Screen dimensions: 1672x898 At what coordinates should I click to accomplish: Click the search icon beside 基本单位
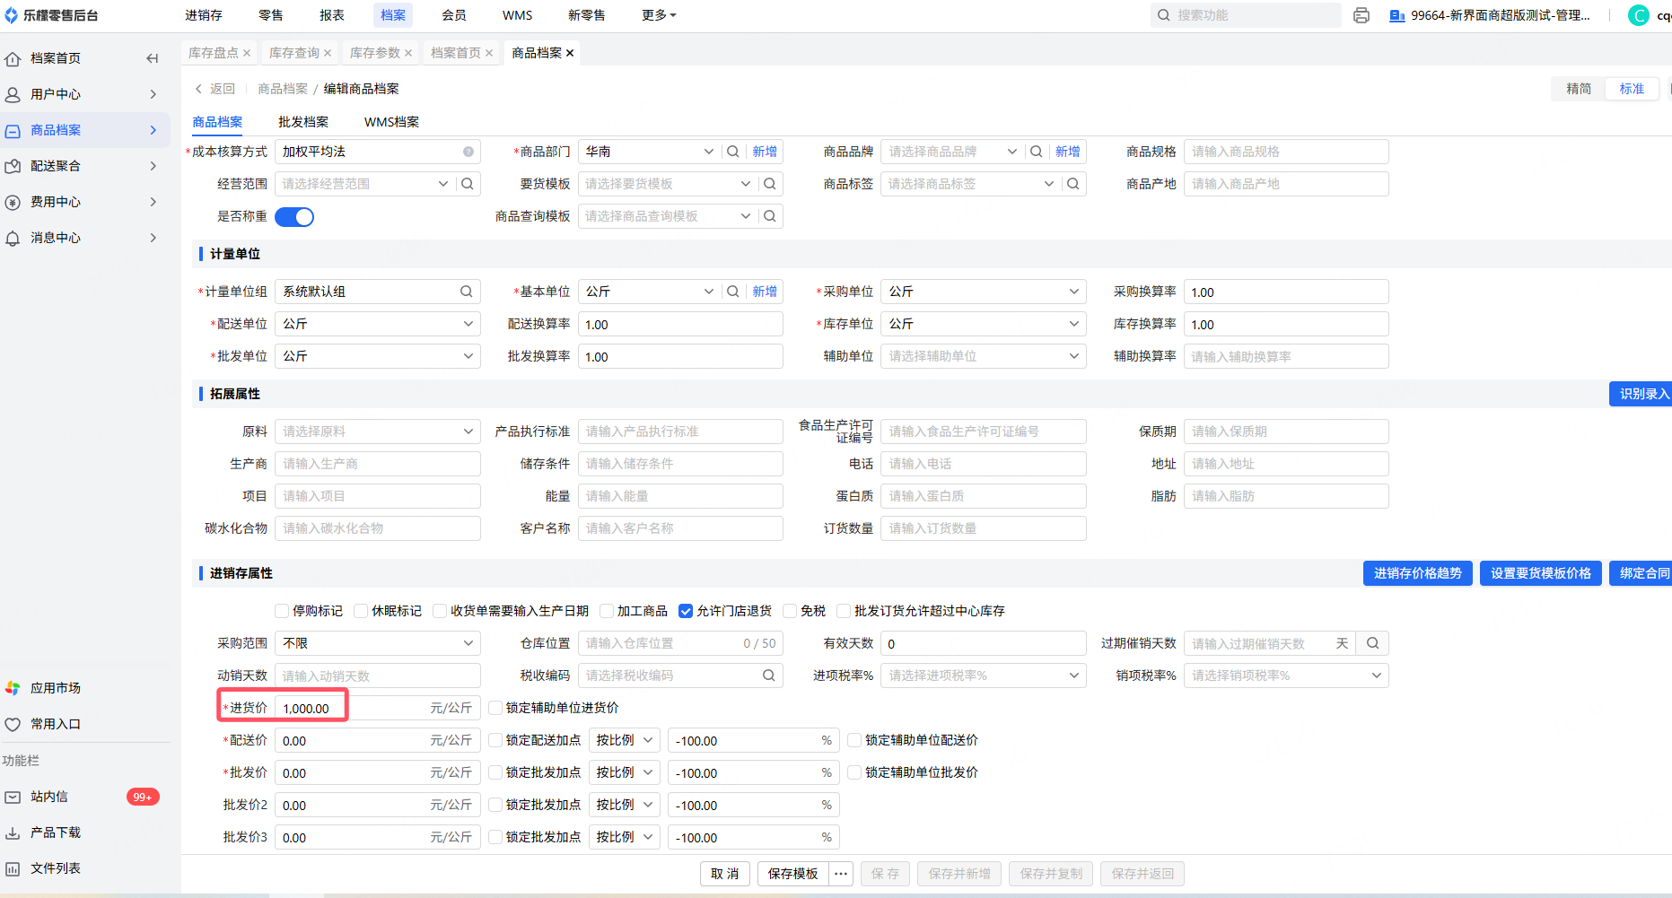coord(733,292)
